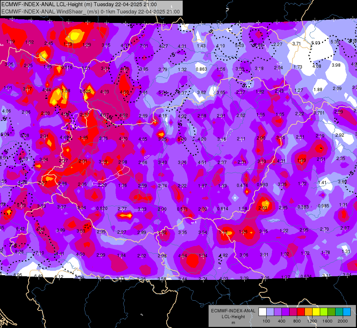The image size is (357, 328).
Task: Click the wind shear value 6.42
Action: [x=20, y=229]
